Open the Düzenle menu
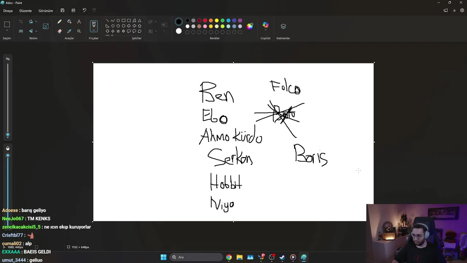Screen dimensions: 467x263 click(x=26, y=11)
